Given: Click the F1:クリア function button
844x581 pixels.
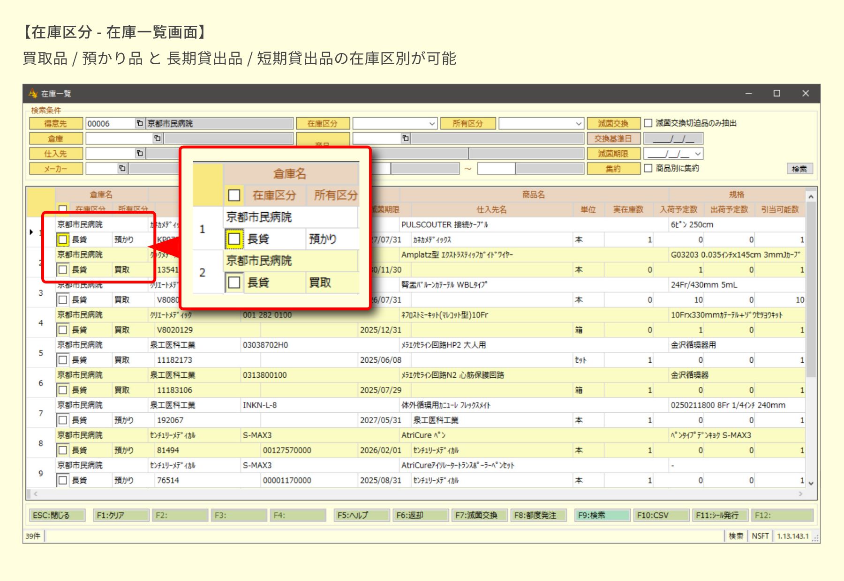Looking at the screenshot, I should coord(121,515).
